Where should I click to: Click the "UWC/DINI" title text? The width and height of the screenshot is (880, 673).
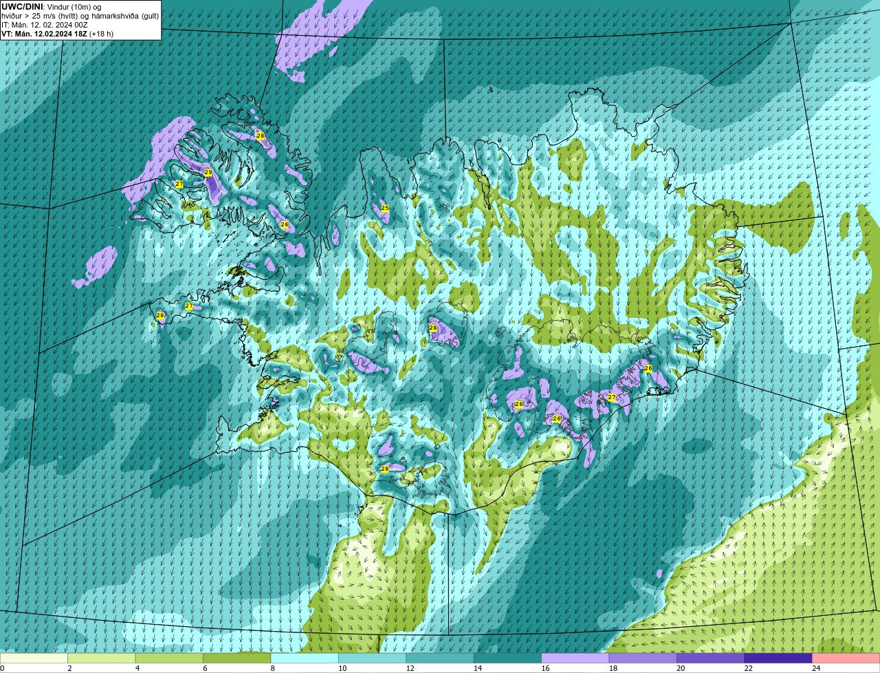tap(22, 7)
